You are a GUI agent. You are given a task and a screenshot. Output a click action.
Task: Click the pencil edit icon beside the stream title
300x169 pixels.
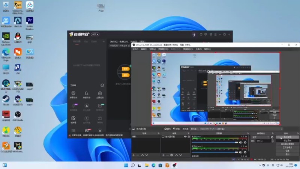(129, 45)
